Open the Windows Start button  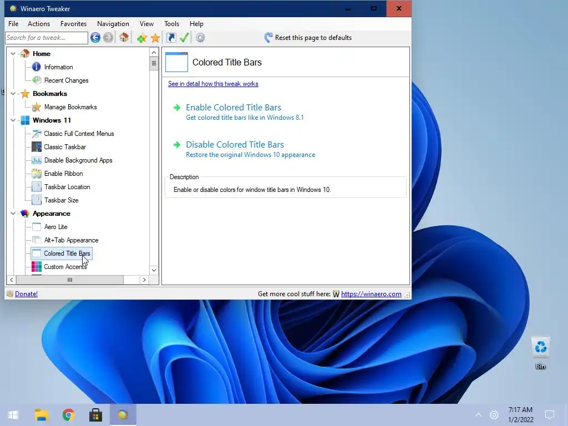coord(13,415)
